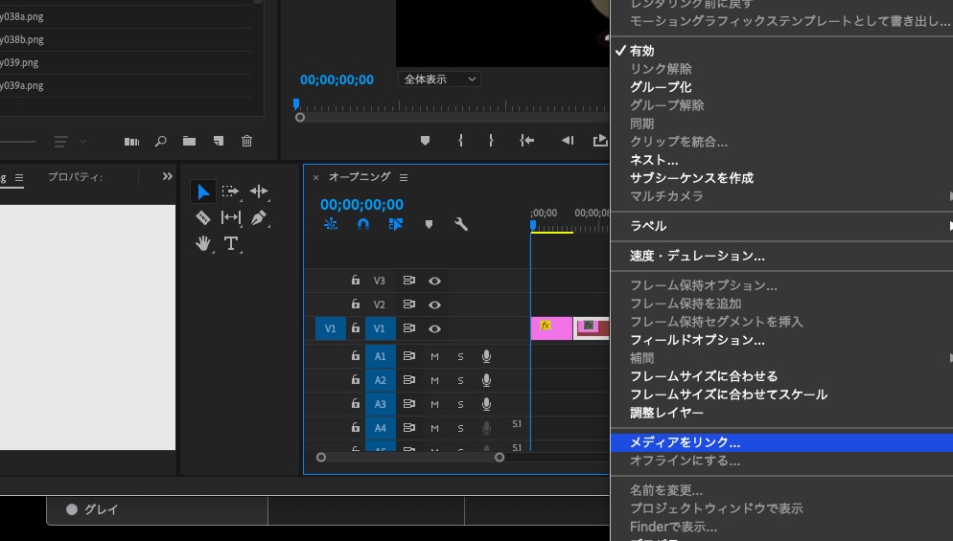Click the trash icon in project panel
The width and height of the screenshot is (953, 541).
246,141
